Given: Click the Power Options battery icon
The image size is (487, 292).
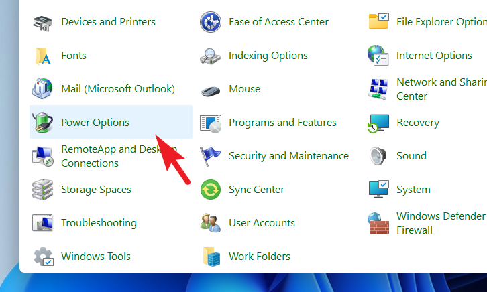Looking at the screenshot, I should click(42, 123).
